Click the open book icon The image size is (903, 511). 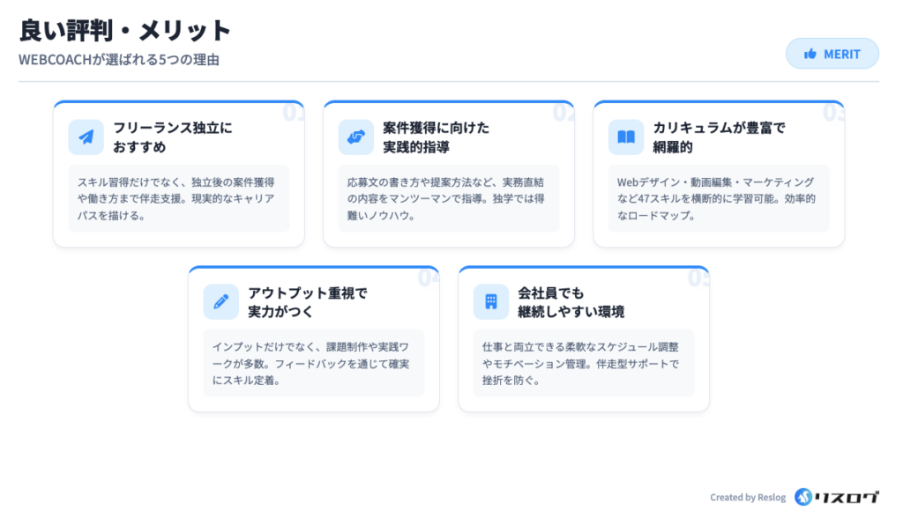(x=626, y=137)
